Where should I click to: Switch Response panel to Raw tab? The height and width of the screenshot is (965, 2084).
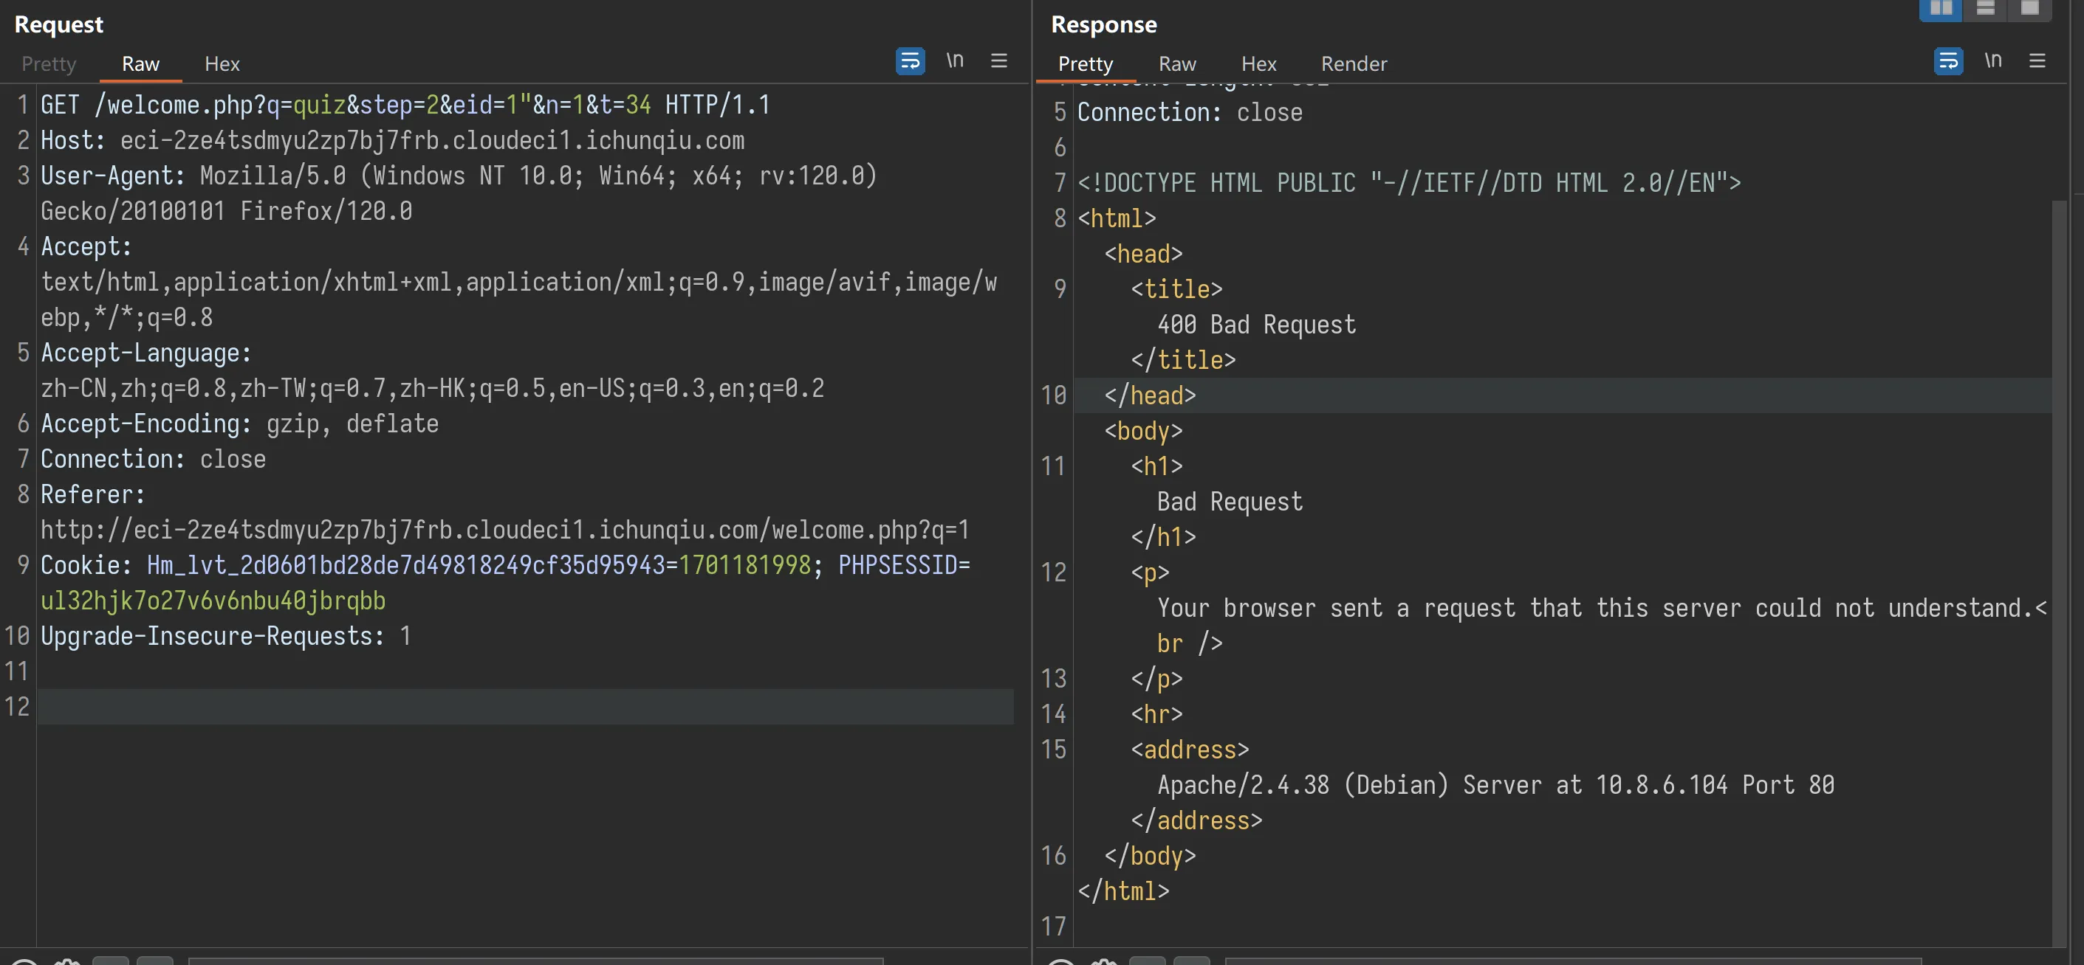[1177, 64]
